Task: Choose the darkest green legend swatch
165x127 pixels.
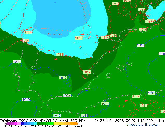Action: coord(39,124)
